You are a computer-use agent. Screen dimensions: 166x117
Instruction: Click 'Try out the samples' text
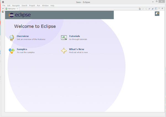coord(26,52)
